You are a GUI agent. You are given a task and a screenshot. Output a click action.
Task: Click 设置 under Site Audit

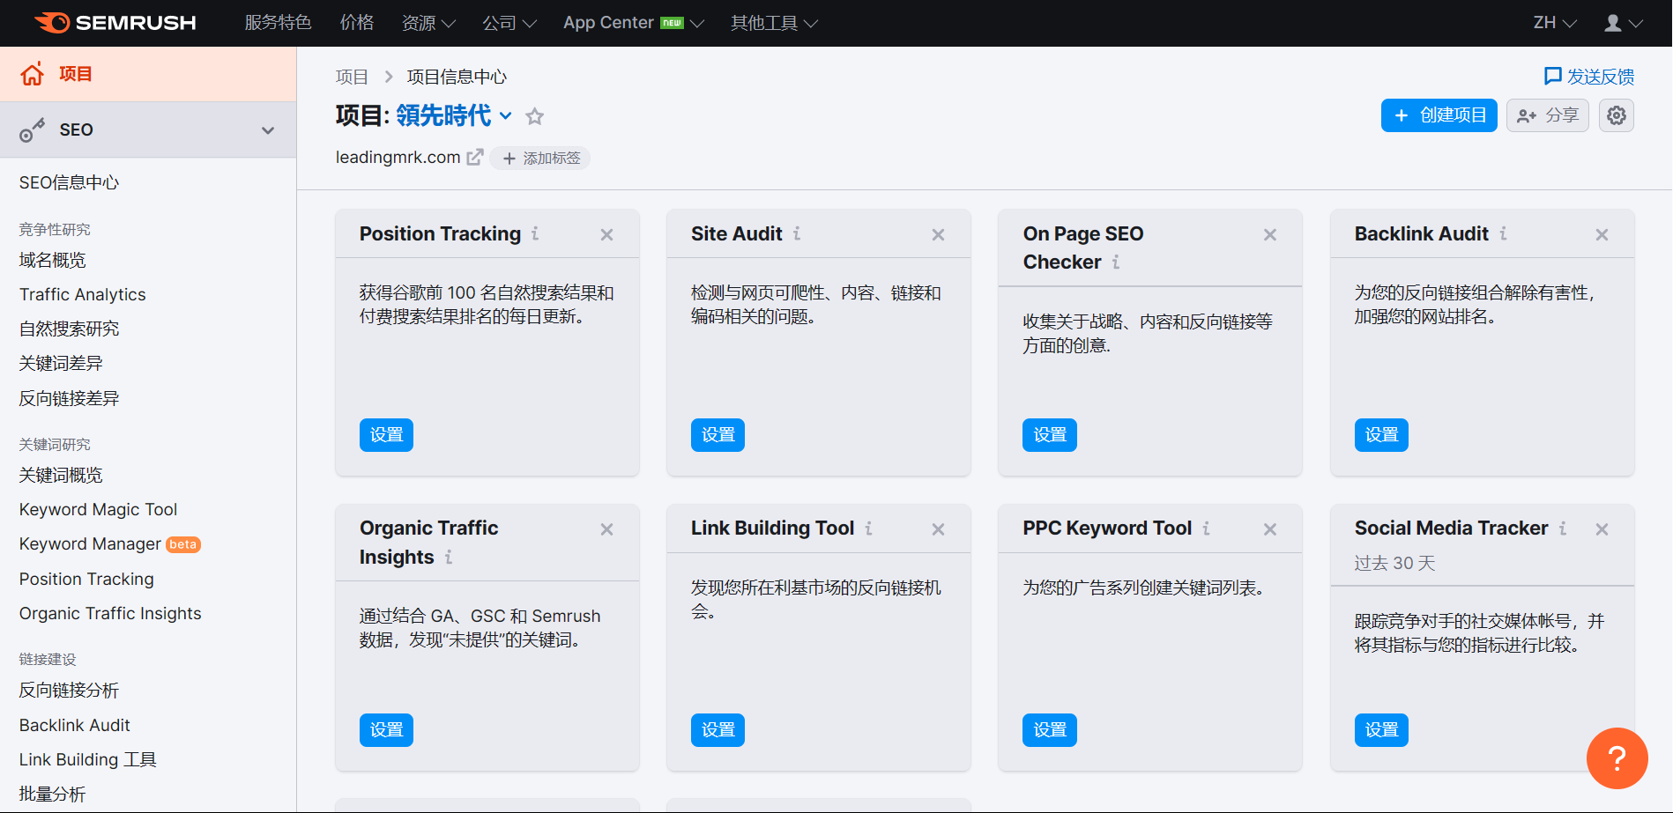[718, 435]
